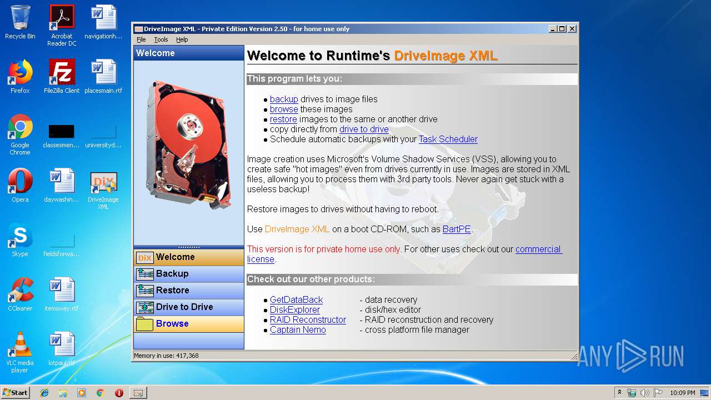Launch Skype desktop shortcut
Viewport: 711px width, 400px height.
click(20, 240)
